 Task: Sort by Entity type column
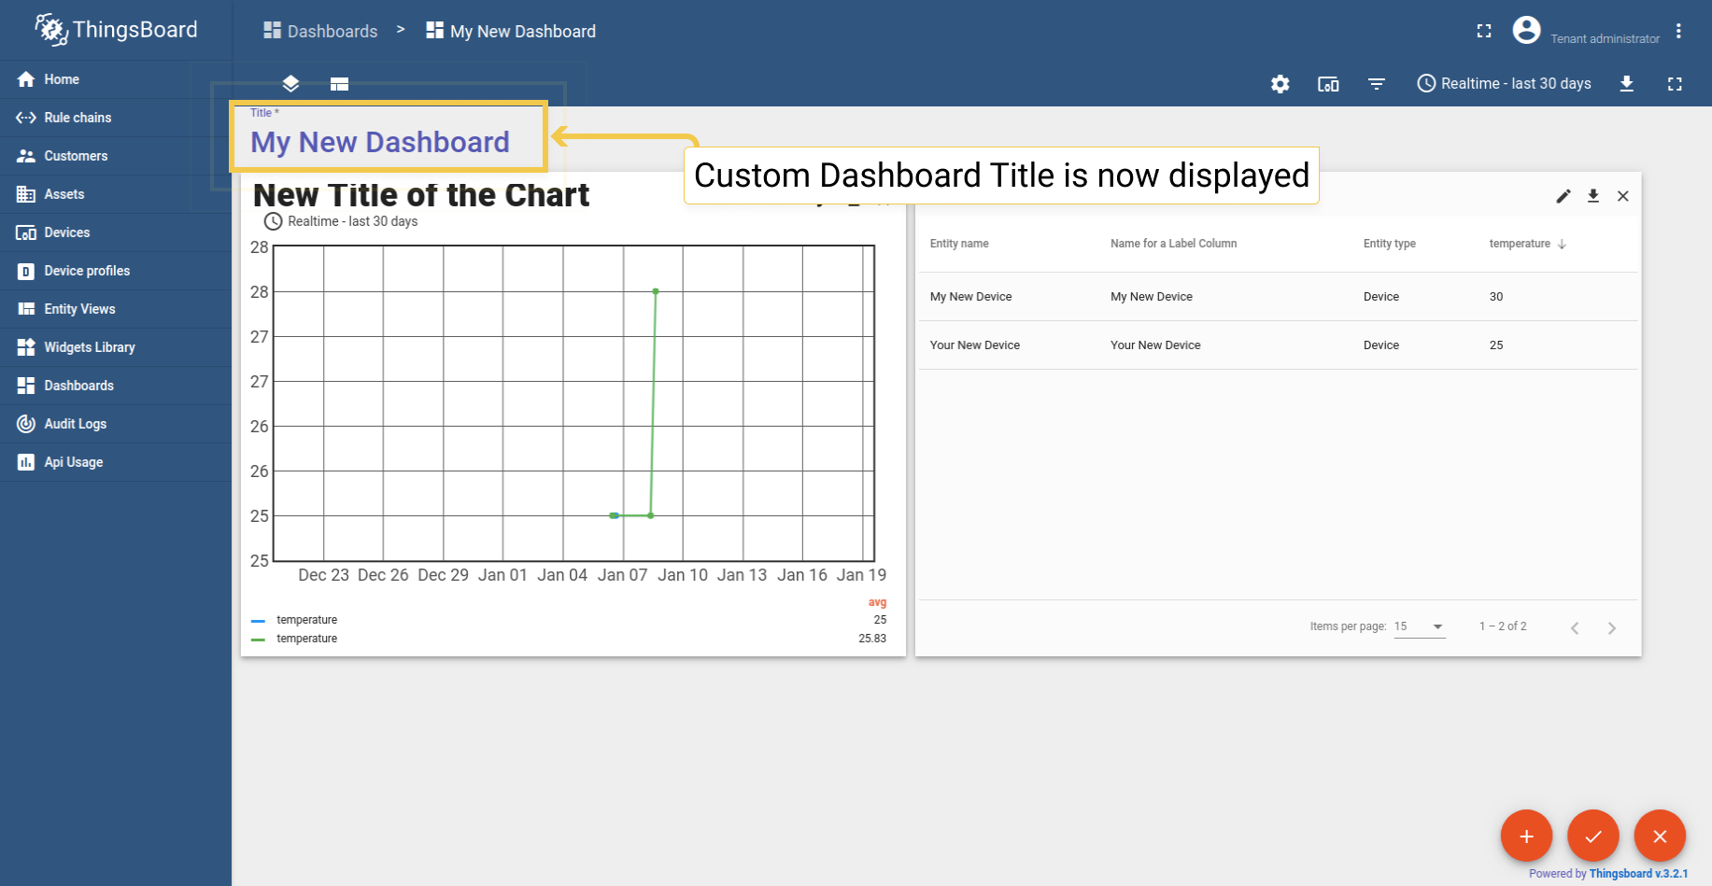click(1389, 244)
